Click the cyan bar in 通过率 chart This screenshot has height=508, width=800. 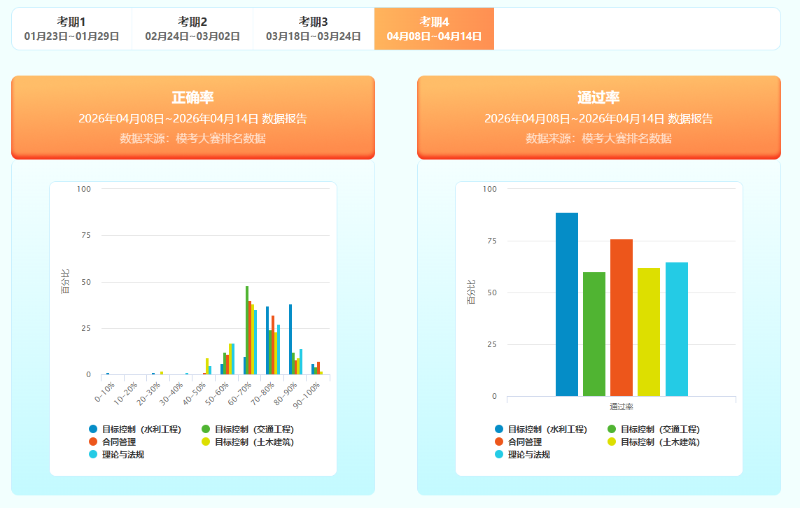click(677, 330)
